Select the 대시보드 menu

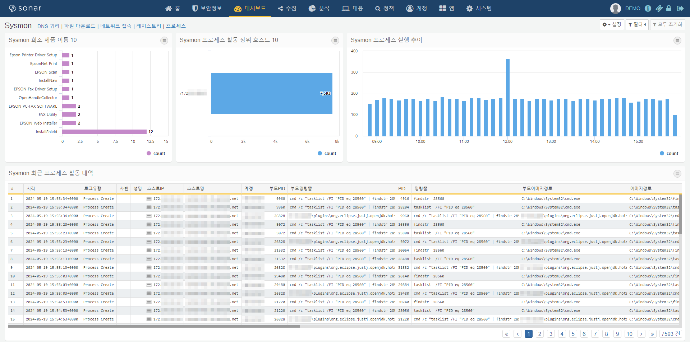click(x=250, y=8)
